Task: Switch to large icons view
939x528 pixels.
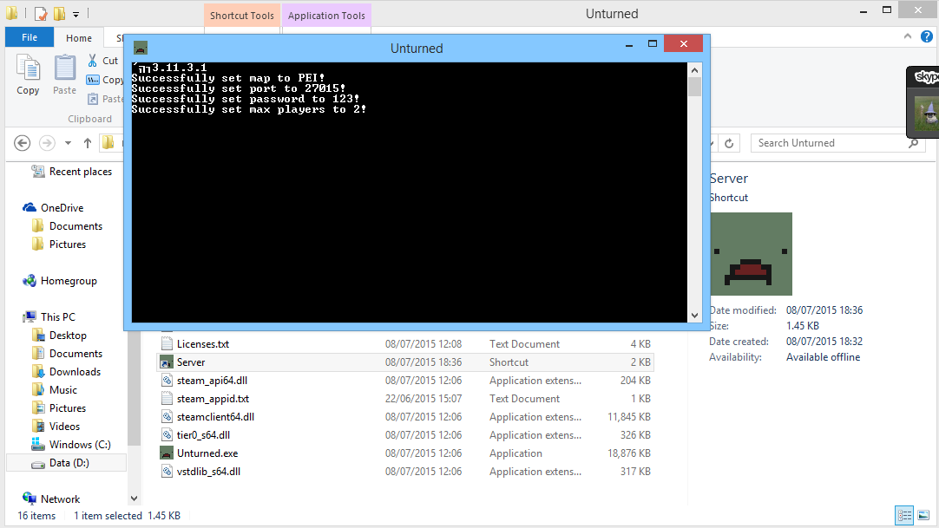Action: [x=923, y=515]
